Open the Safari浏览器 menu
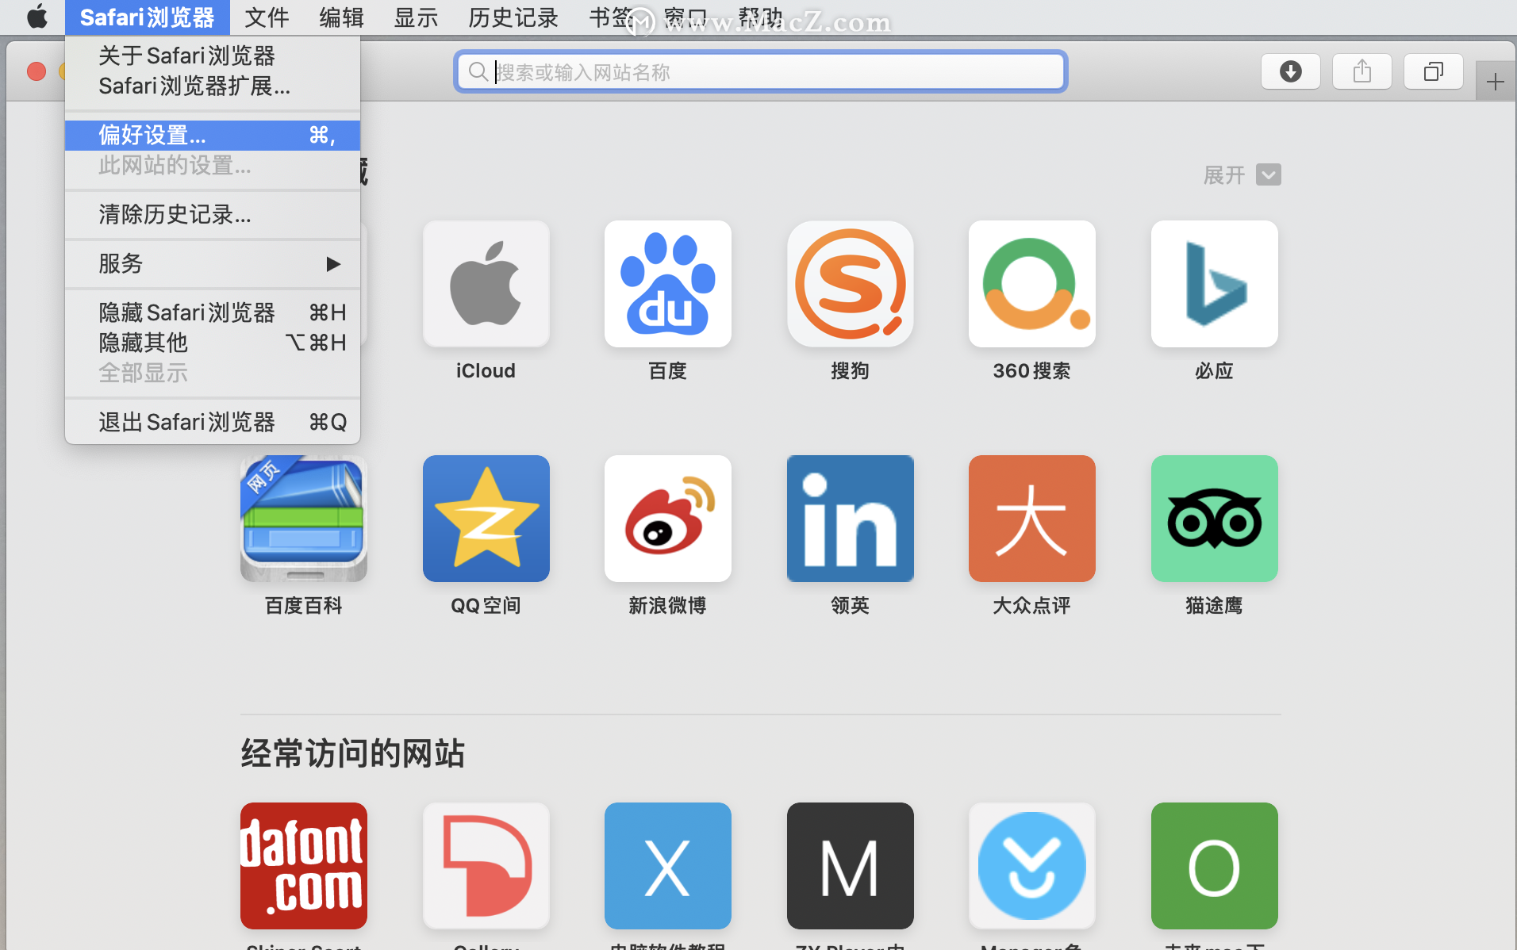The image size is (1517, 950). click(147, 17)
